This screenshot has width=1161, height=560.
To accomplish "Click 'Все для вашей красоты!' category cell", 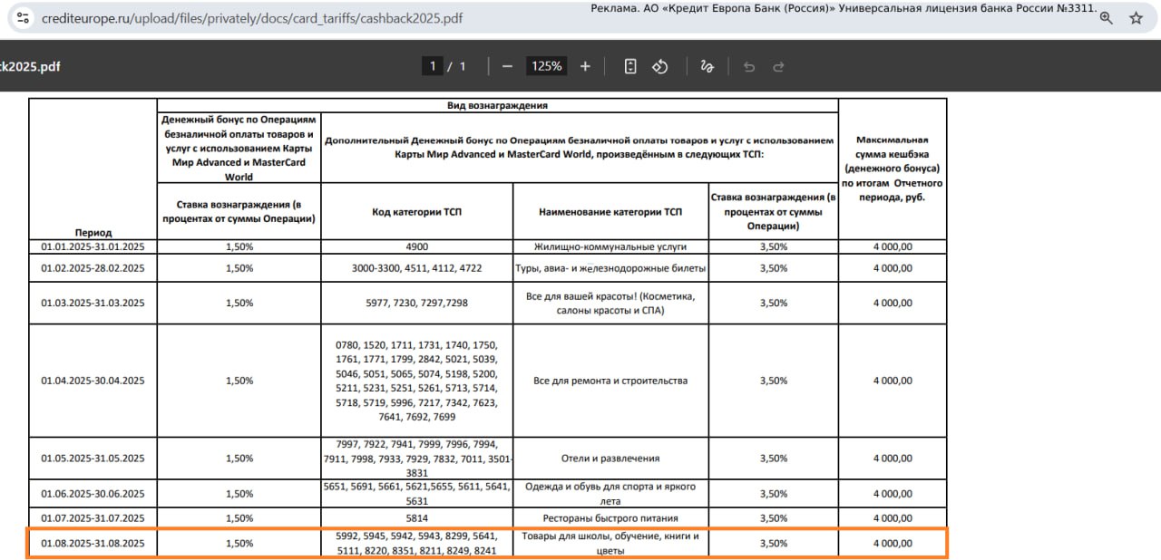I will pyautogui.click(x=610, y=303).
